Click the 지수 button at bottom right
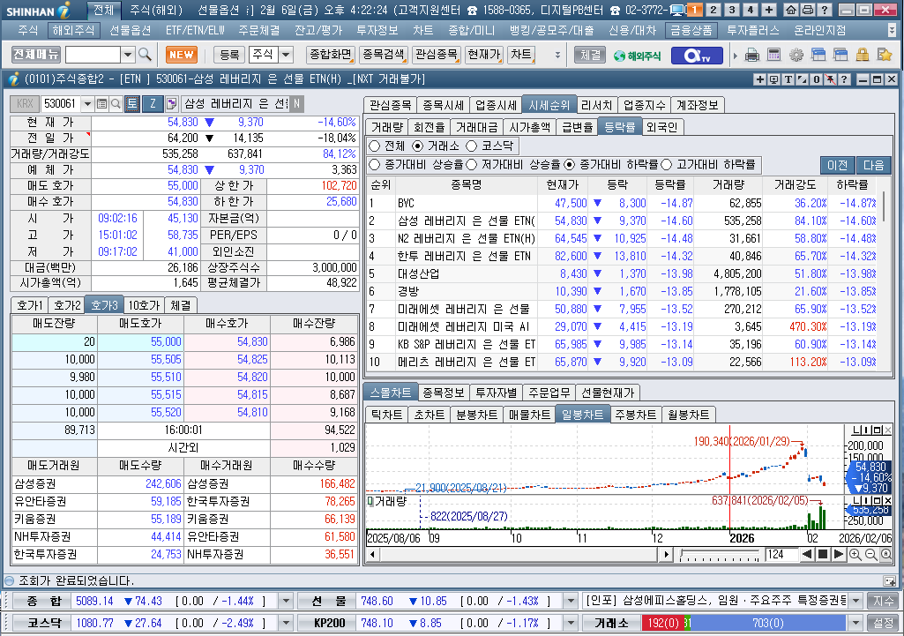 click(x=883, y=601)
